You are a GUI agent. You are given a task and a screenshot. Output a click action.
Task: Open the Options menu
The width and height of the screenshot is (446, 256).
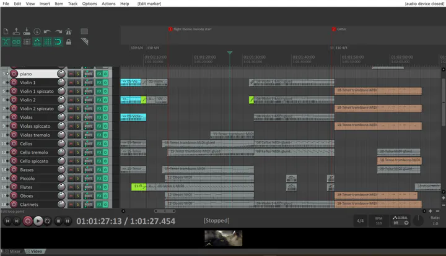(x=89, y=4)
